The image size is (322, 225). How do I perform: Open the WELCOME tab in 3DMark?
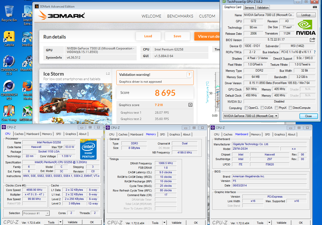pos(151,16)
